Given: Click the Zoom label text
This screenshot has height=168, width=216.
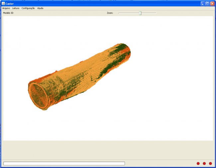Looking at the screenshot, I should click(110, 13).
